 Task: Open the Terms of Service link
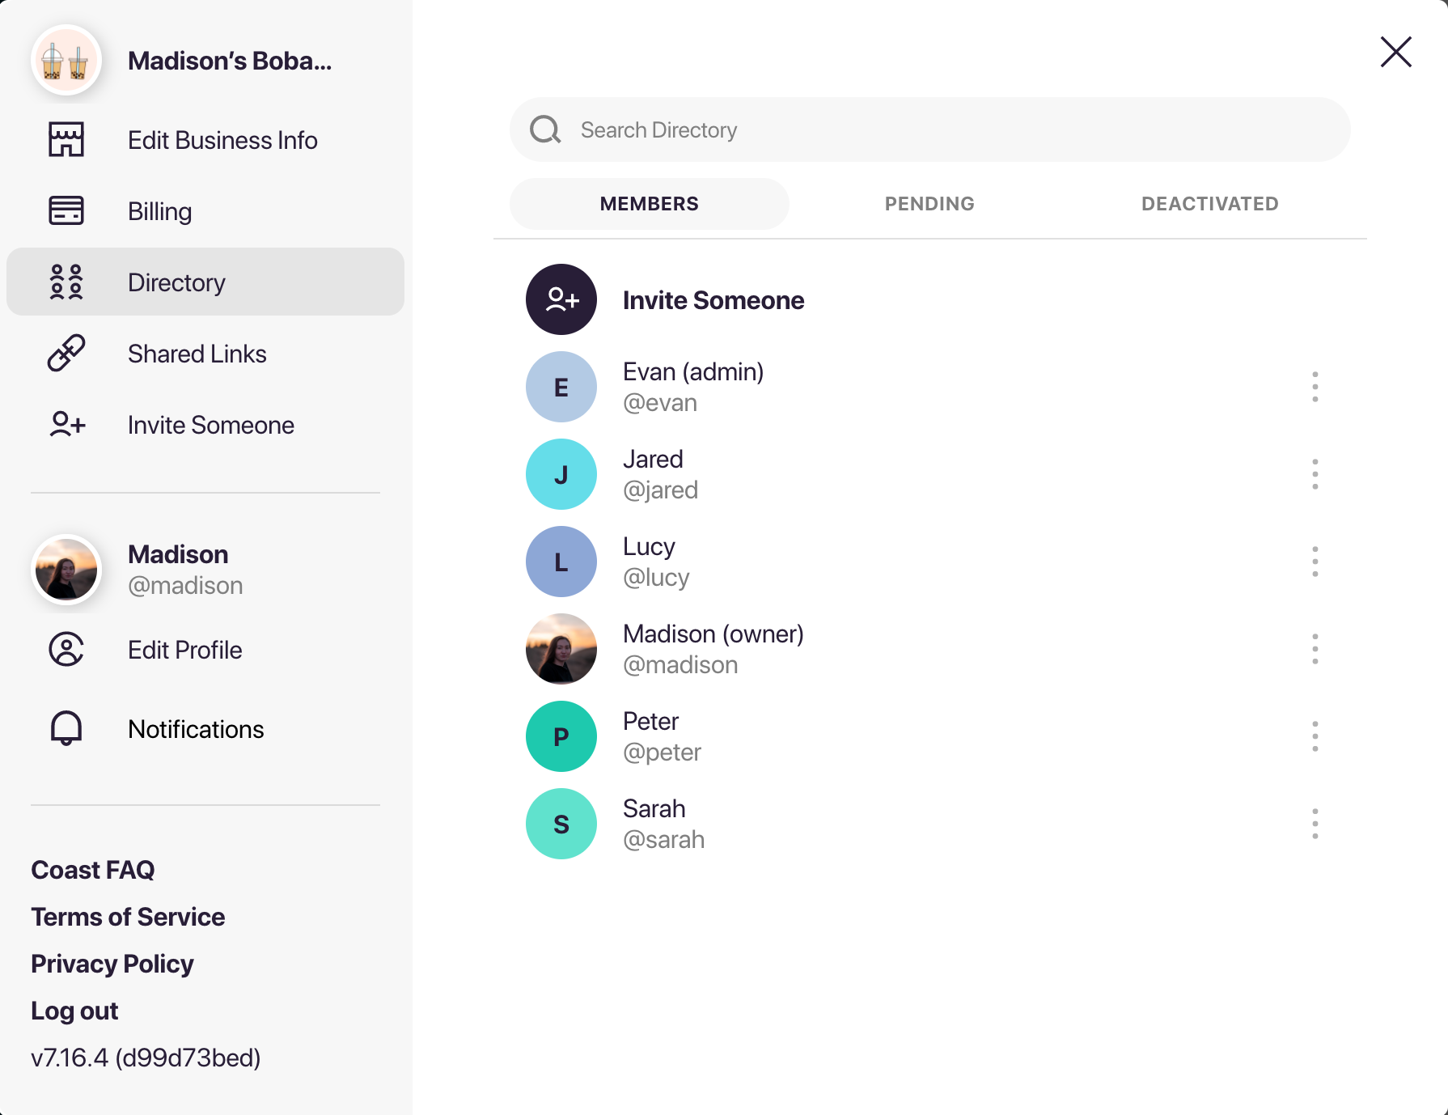128,917
